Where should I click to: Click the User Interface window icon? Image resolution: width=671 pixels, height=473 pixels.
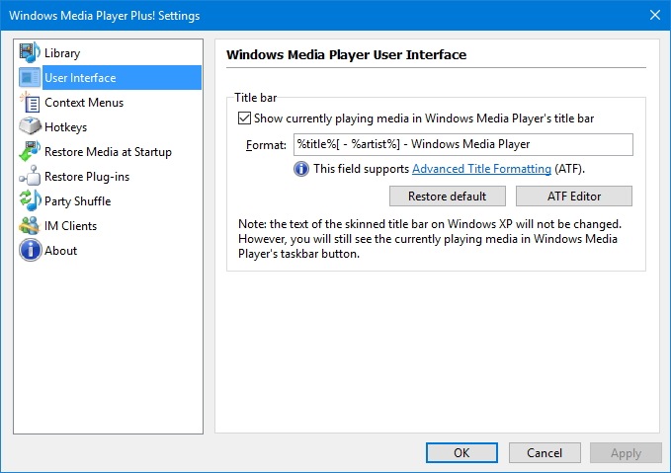click(x=30, y=77)
